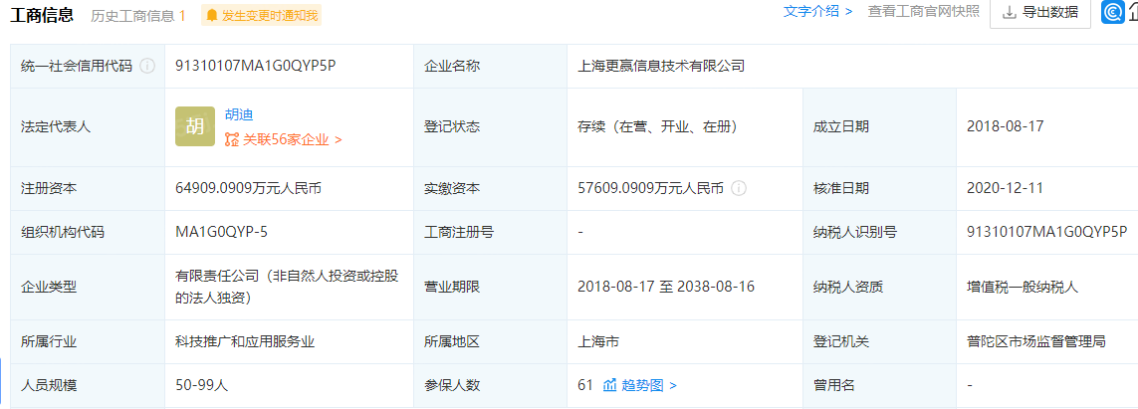Open the 趋势图 trend chart arrow
1138x409 pixels.
click(673, 385)
